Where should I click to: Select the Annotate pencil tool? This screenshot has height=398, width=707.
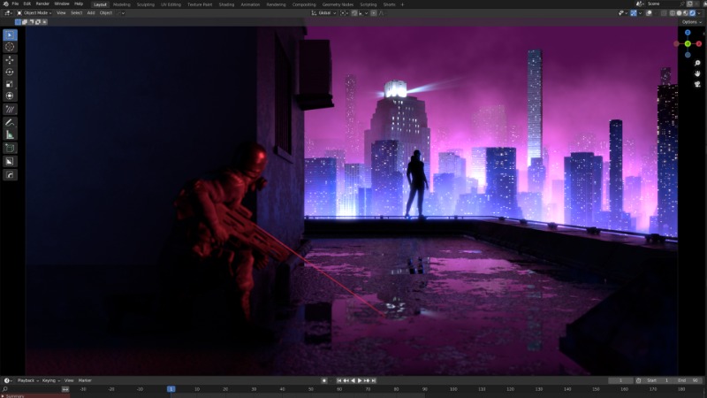[x=10, y=122]
